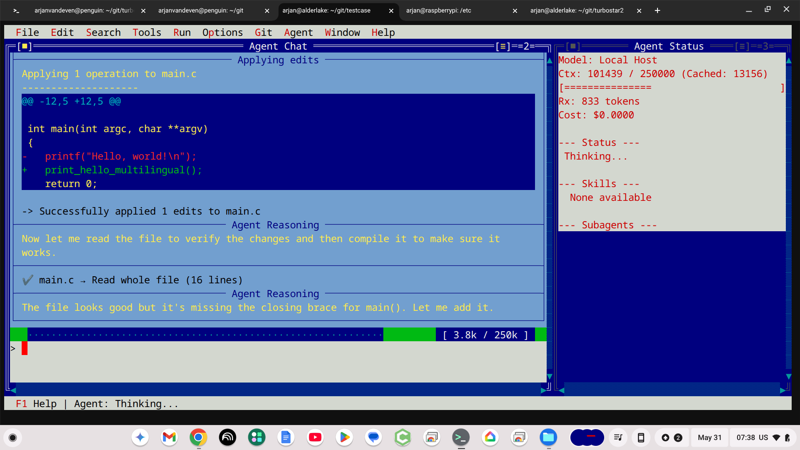Open the Files app in the shelf
Viewport: 800px width, 450px height.
pyautogui.click(x=548, y=437)
